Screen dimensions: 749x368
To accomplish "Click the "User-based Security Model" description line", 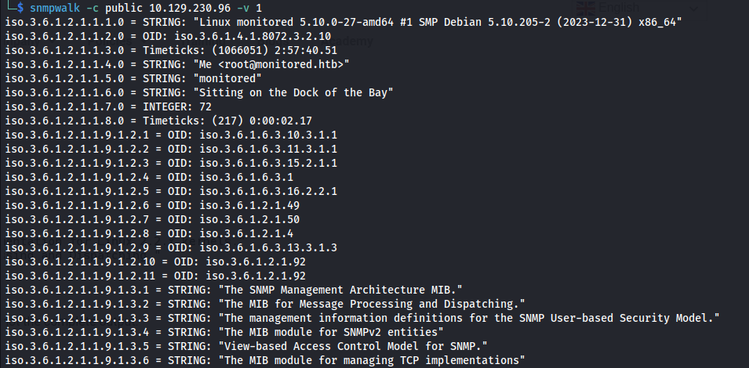I will coord(362,318).
